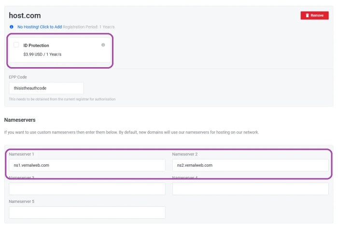338x228 pixels.
Task: Focus the Nameserver 5 input box
Action: coord(87,213)
